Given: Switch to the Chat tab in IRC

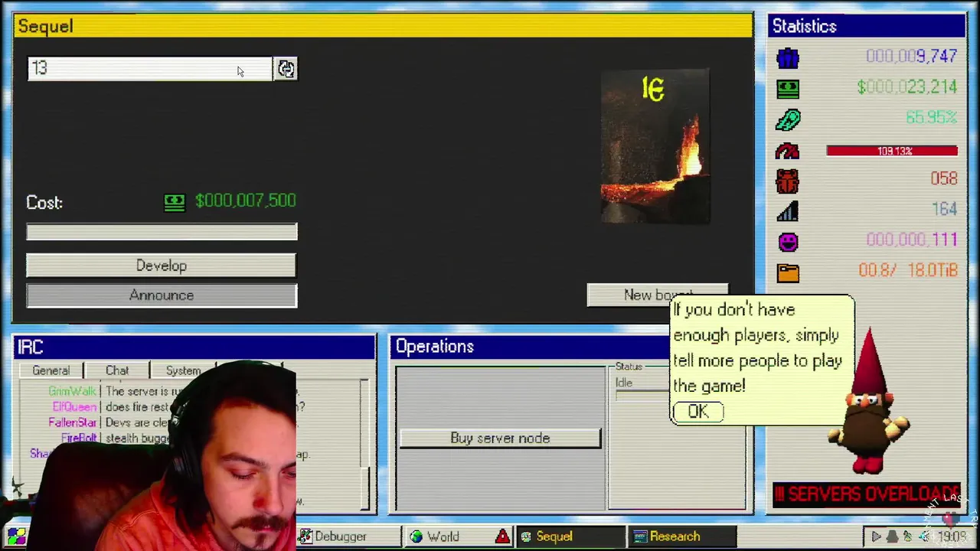Looking at the screenshot, I should tap(117, 370).
